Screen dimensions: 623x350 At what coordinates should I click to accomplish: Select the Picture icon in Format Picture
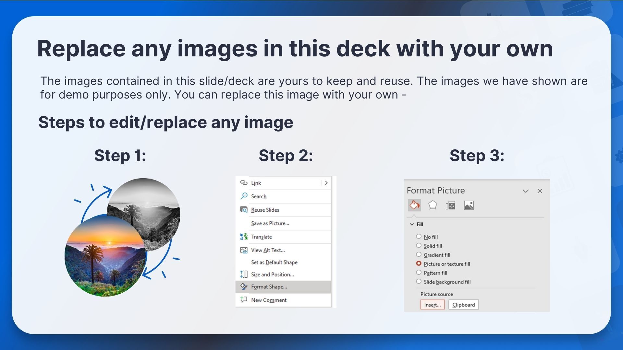tap(468, 205)
